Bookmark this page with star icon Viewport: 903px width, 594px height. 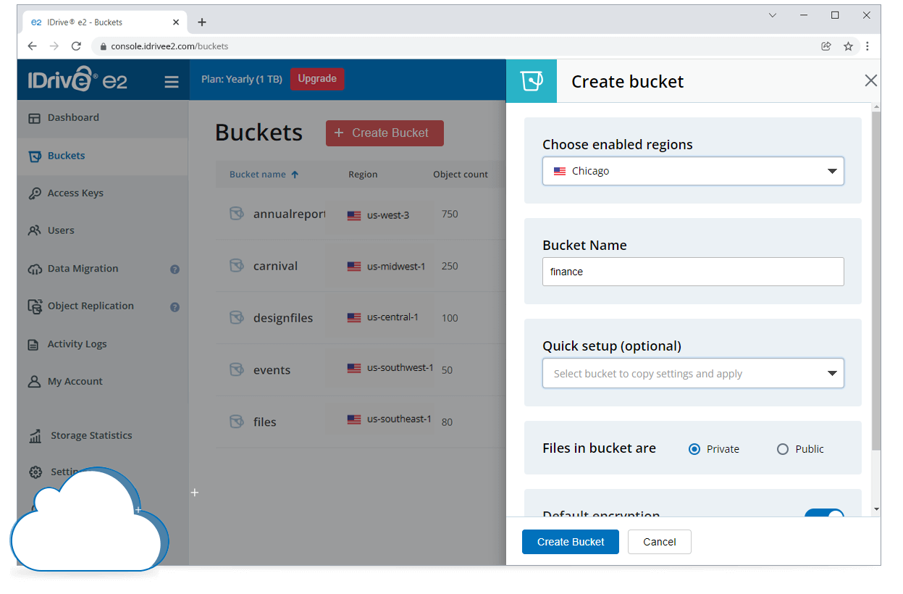848,46
